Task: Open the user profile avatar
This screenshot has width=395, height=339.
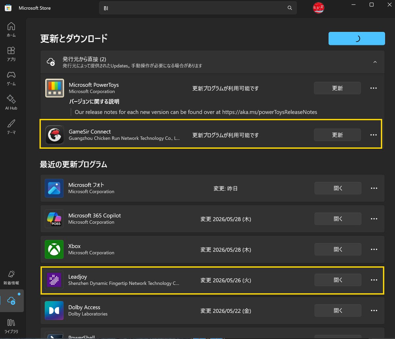Action: [x=318, y=8]
